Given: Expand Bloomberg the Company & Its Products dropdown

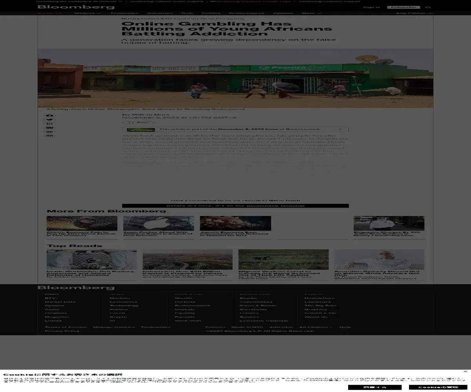Looking at the screenshot, I should (x=80, y=1).
